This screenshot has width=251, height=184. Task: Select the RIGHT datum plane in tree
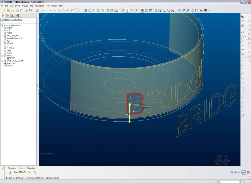tap(9, 28)
